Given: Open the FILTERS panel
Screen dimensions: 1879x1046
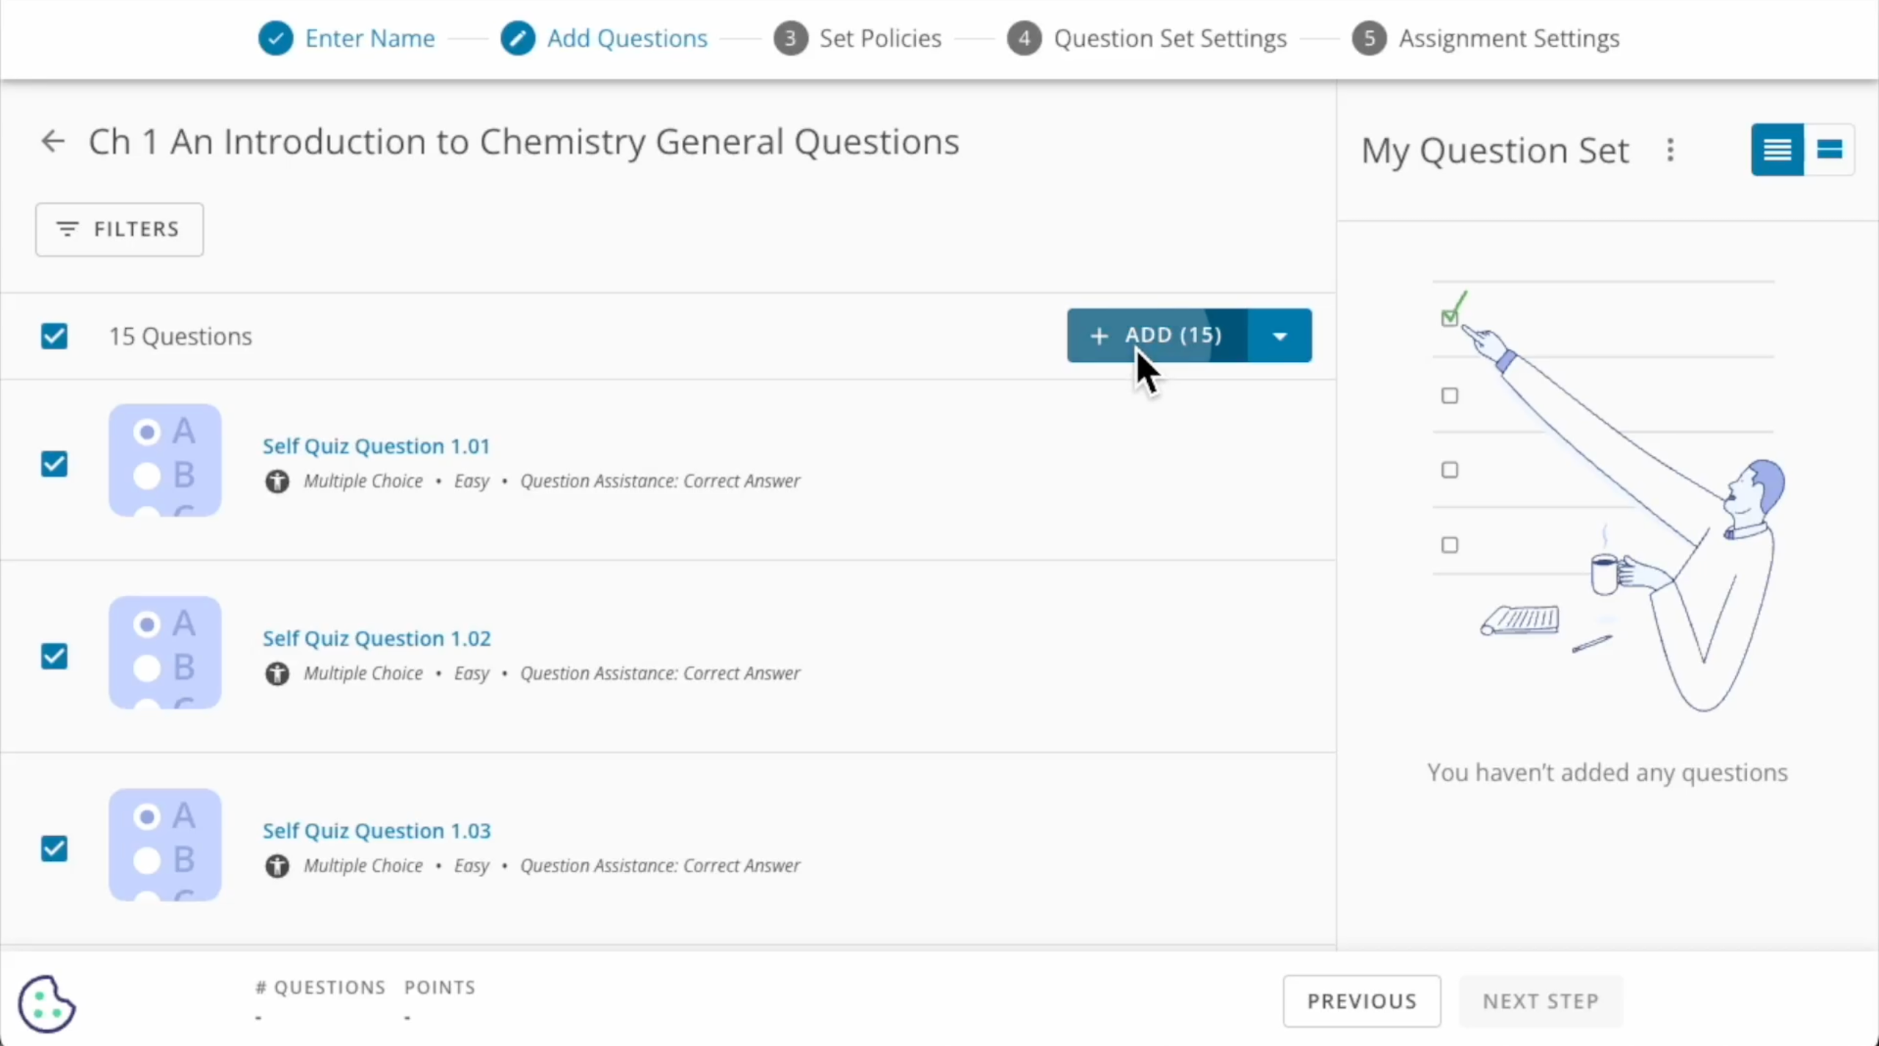Looking at the screenshot, I should (x=120, y=230).
